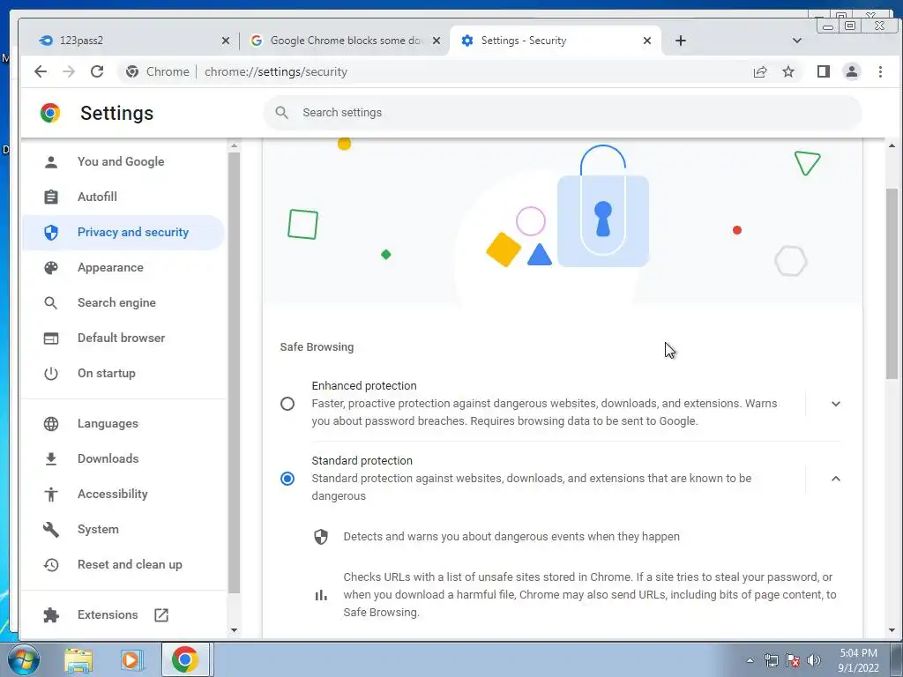Click the magnifier icon in search settings
The image size is (903, 677).
click(281, 112)
